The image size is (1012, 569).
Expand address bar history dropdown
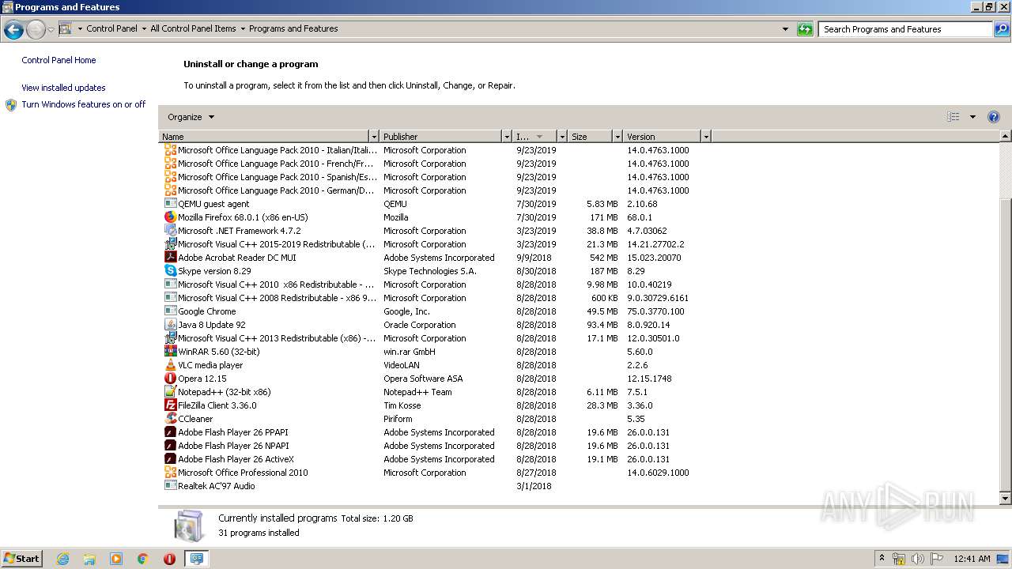(785, 29)
